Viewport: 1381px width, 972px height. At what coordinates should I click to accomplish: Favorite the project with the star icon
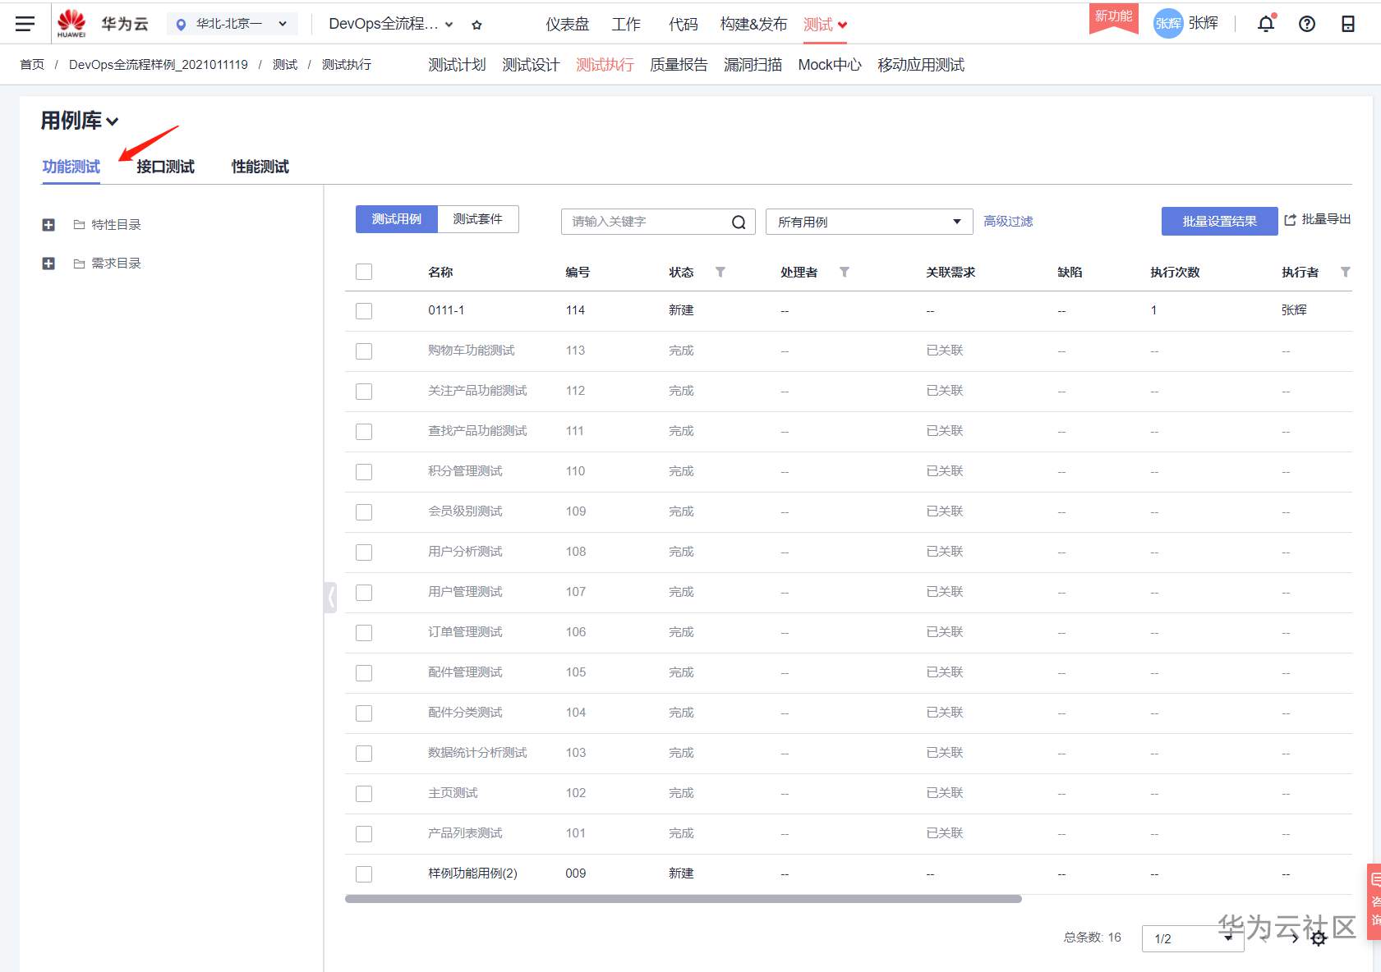(x=476, y=25)
